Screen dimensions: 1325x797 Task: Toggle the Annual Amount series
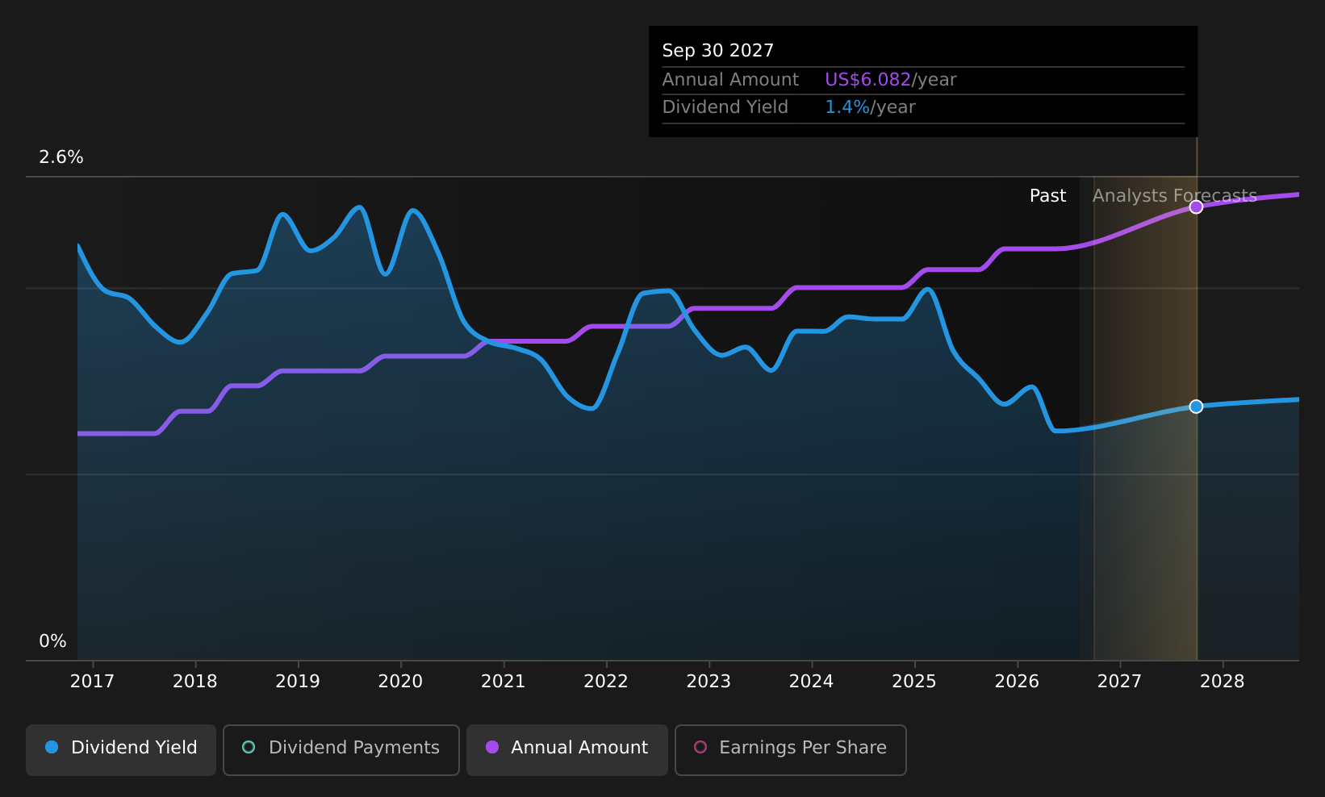coord(567,749)
